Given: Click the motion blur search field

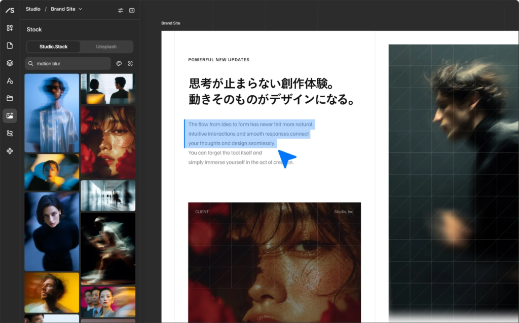Looking at the screenshot, I should coord(66,63).
